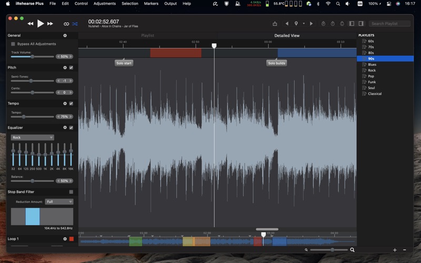Switch to the Playlist tab
Viewport: 421px width, 263px height.
[x=148, y=35]
